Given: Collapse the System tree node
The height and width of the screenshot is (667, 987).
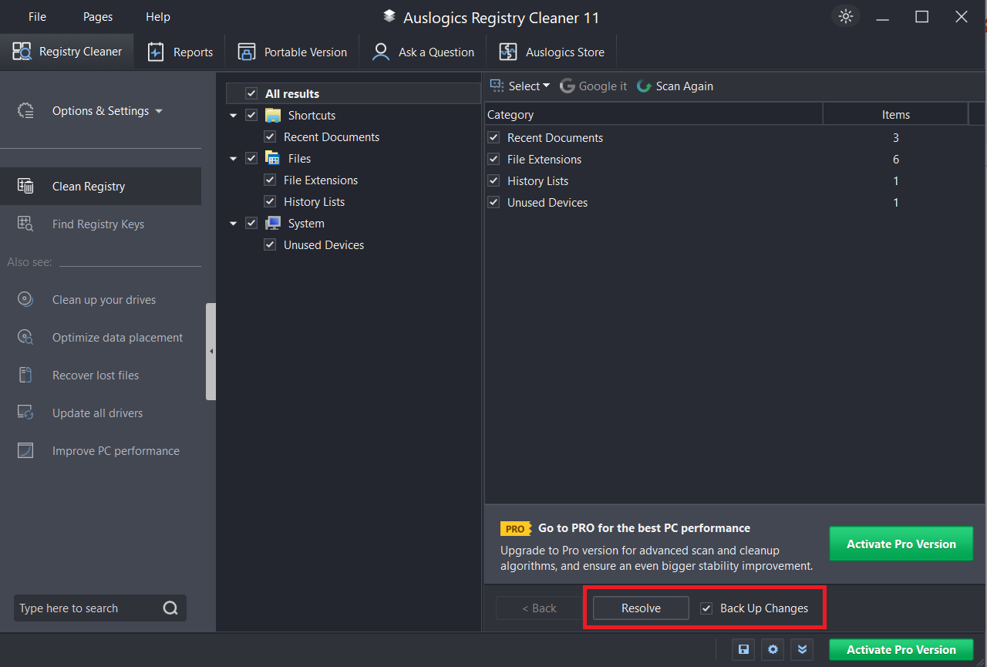Looking at the screenshot, I should (x=234, y=224).
